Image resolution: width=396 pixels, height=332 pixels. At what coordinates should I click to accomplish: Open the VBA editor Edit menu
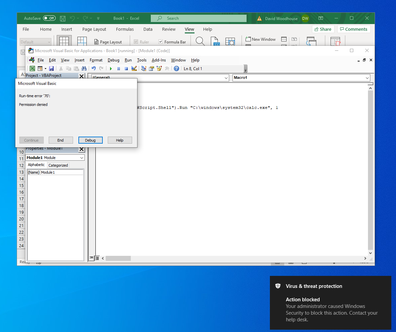[52, 60]
